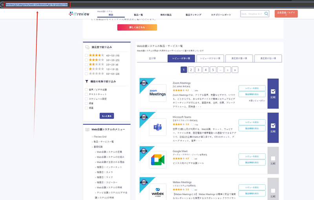
Task: Click 製品情報を見る on the Webex Meetings card
Action: [252, 193]
